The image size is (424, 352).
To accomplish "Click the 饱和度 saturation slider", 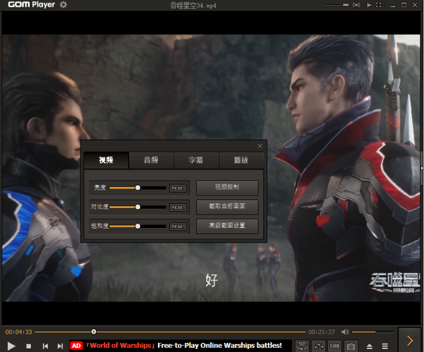I will pos(138,226).
